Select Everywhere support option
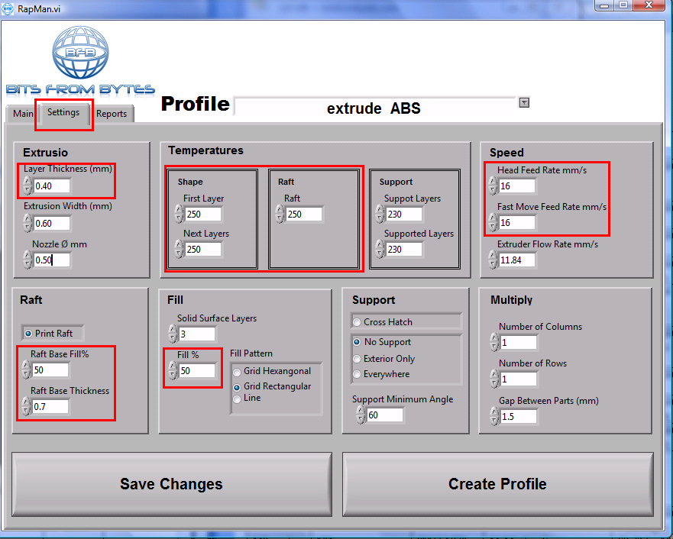 pos(357,374)
